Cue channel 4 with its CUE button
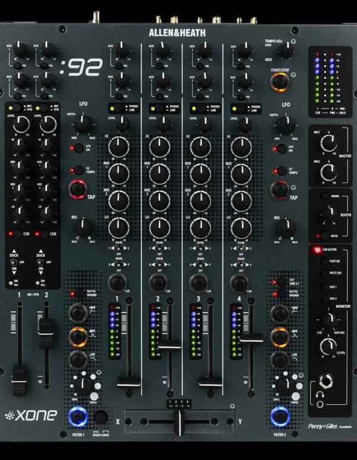The height and width of the screenshot is (460, 357). [239, 282]
